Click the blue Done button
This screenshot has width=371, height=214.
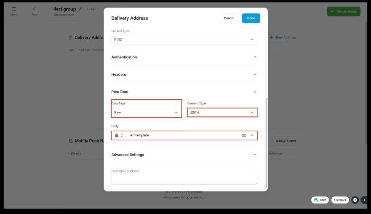[x=251, y=18]
